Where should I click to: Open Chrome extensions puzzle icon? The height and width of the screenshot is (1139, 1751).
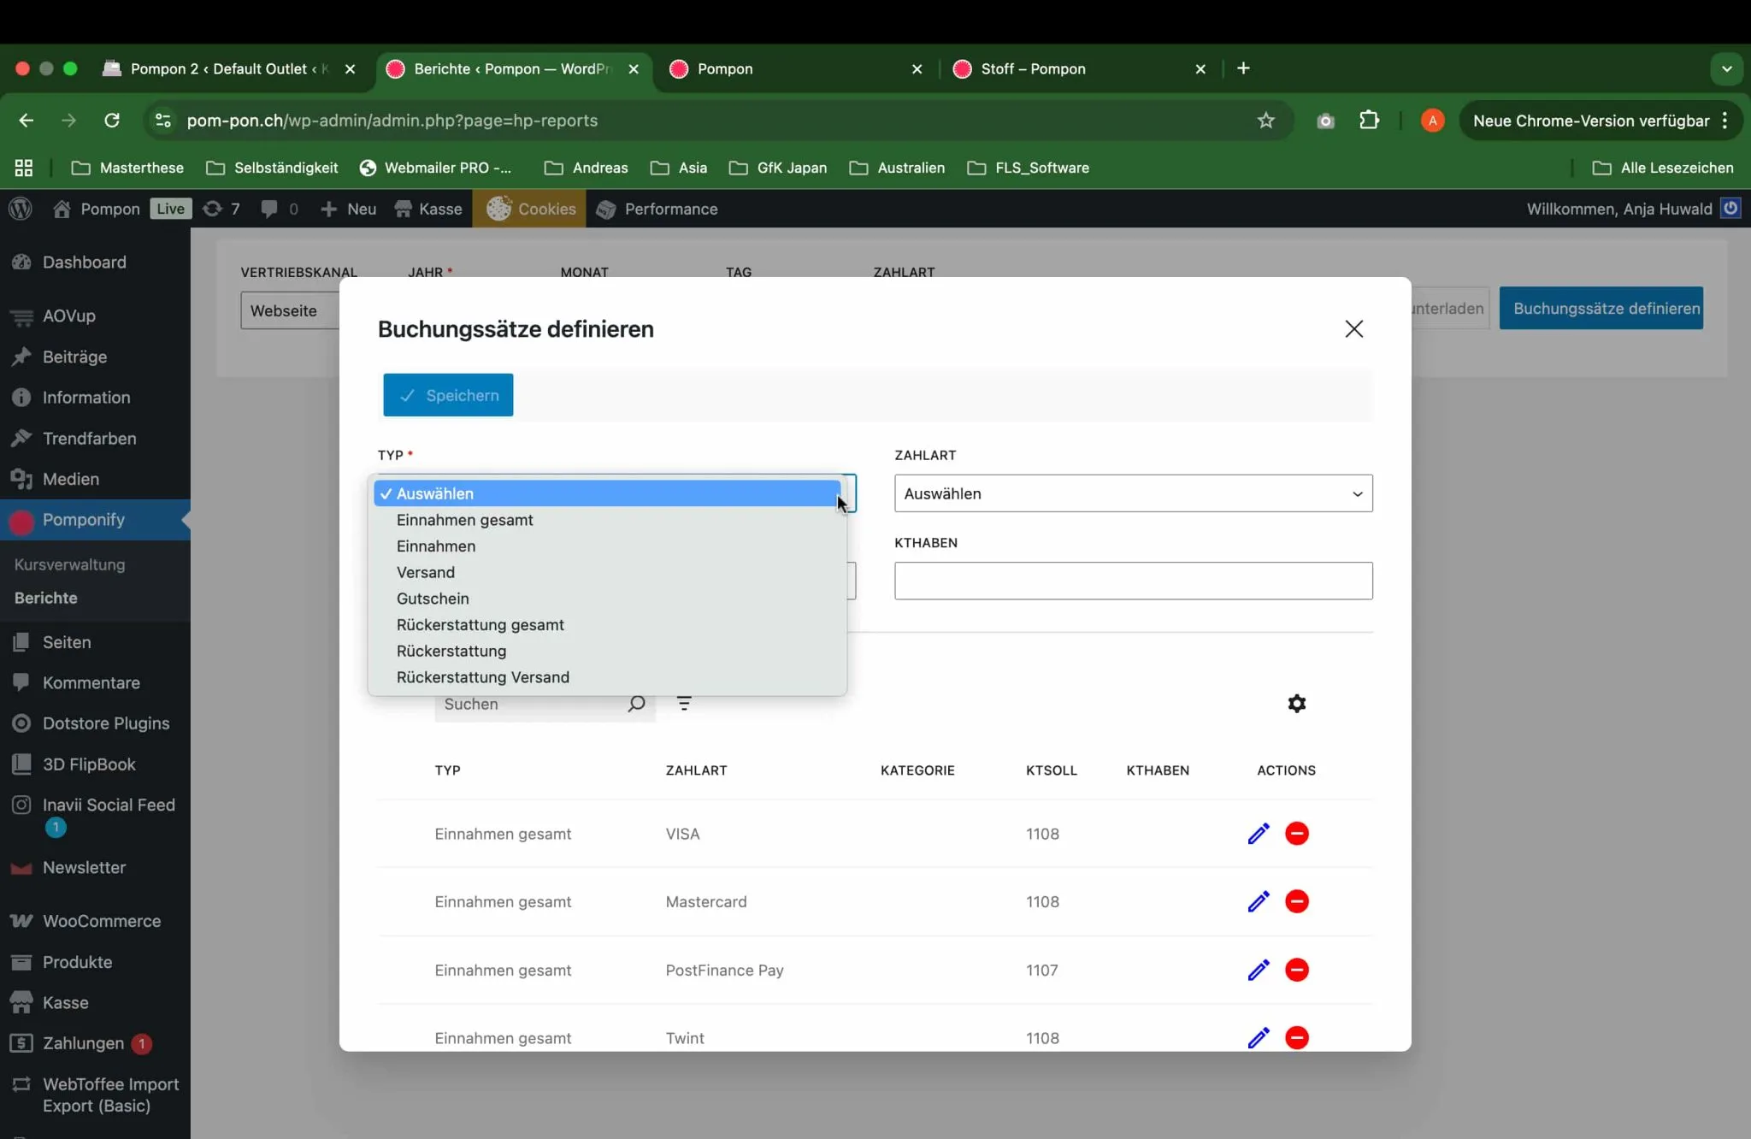coord(1369,121)
